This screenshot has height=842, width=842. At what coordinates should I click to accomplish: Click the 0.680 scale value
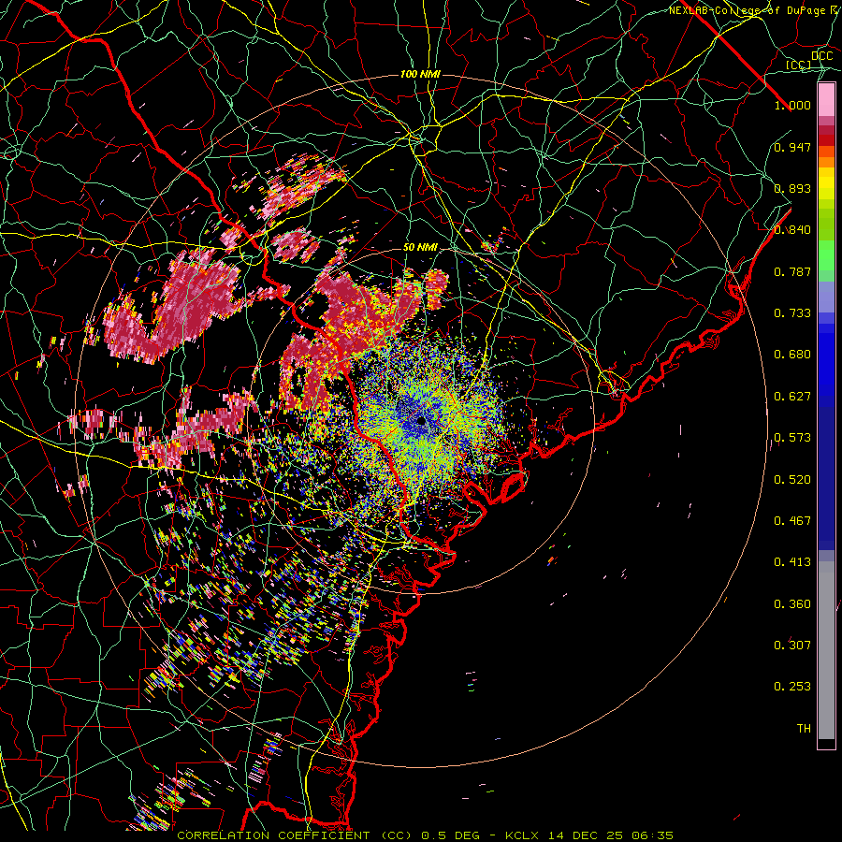(x=792, y=355)
